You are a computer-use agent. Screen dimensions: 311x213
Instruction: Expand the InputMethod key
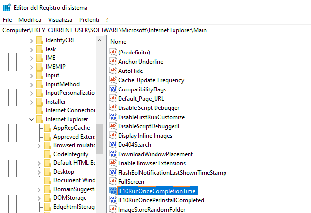pyautogui.click(x=31, y=84)
